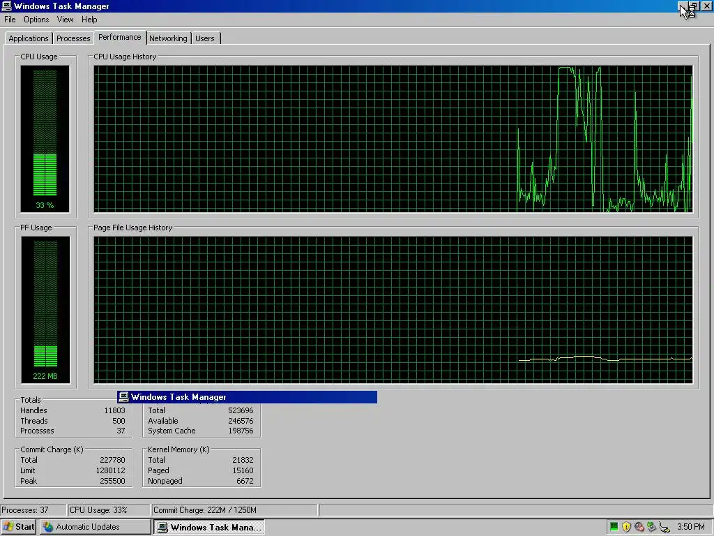Click the System Cache value 198756
Image resolution: width=714 pixels, height=536 pixels.
point(241,431)
